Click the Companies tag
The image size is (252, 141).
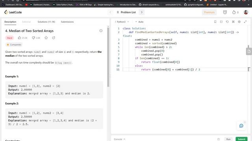coord(14,45)
